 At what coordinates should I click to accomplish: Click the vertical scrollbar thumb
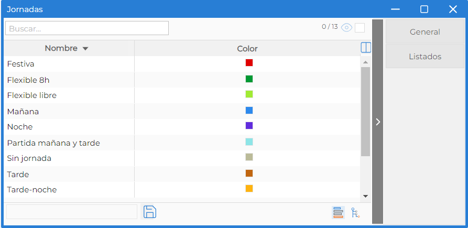tap(365, 112)
